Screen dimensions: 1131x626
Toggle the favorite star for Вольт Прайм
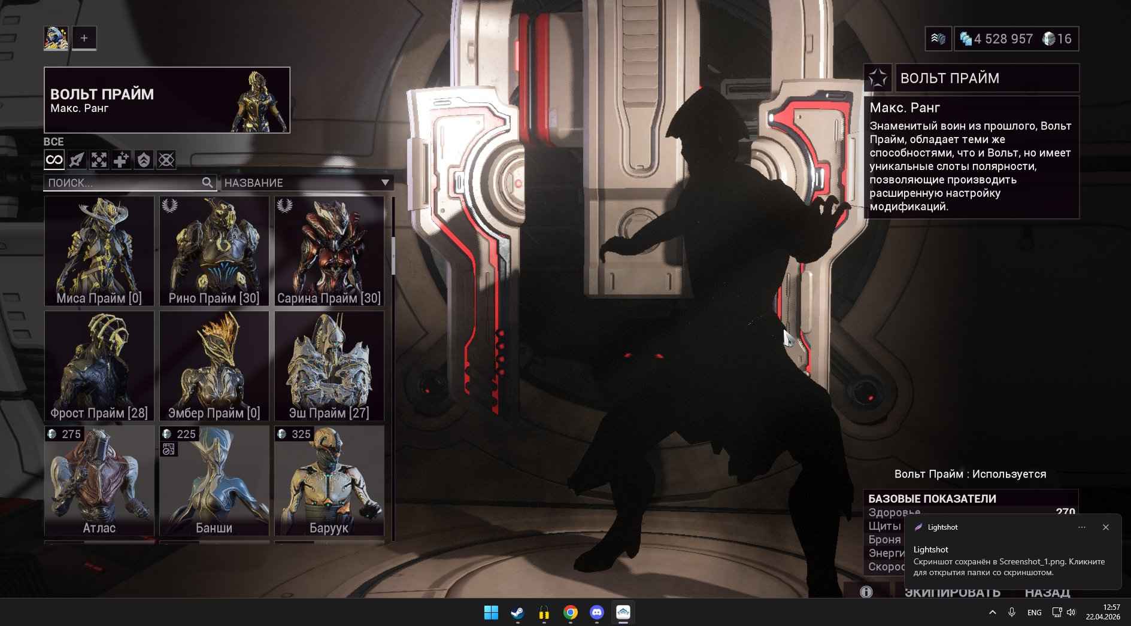878,78
